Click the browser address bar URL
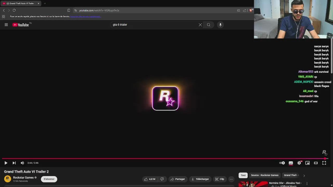The height and width of the screenshot is (187, 333). [x=99, y=10]
